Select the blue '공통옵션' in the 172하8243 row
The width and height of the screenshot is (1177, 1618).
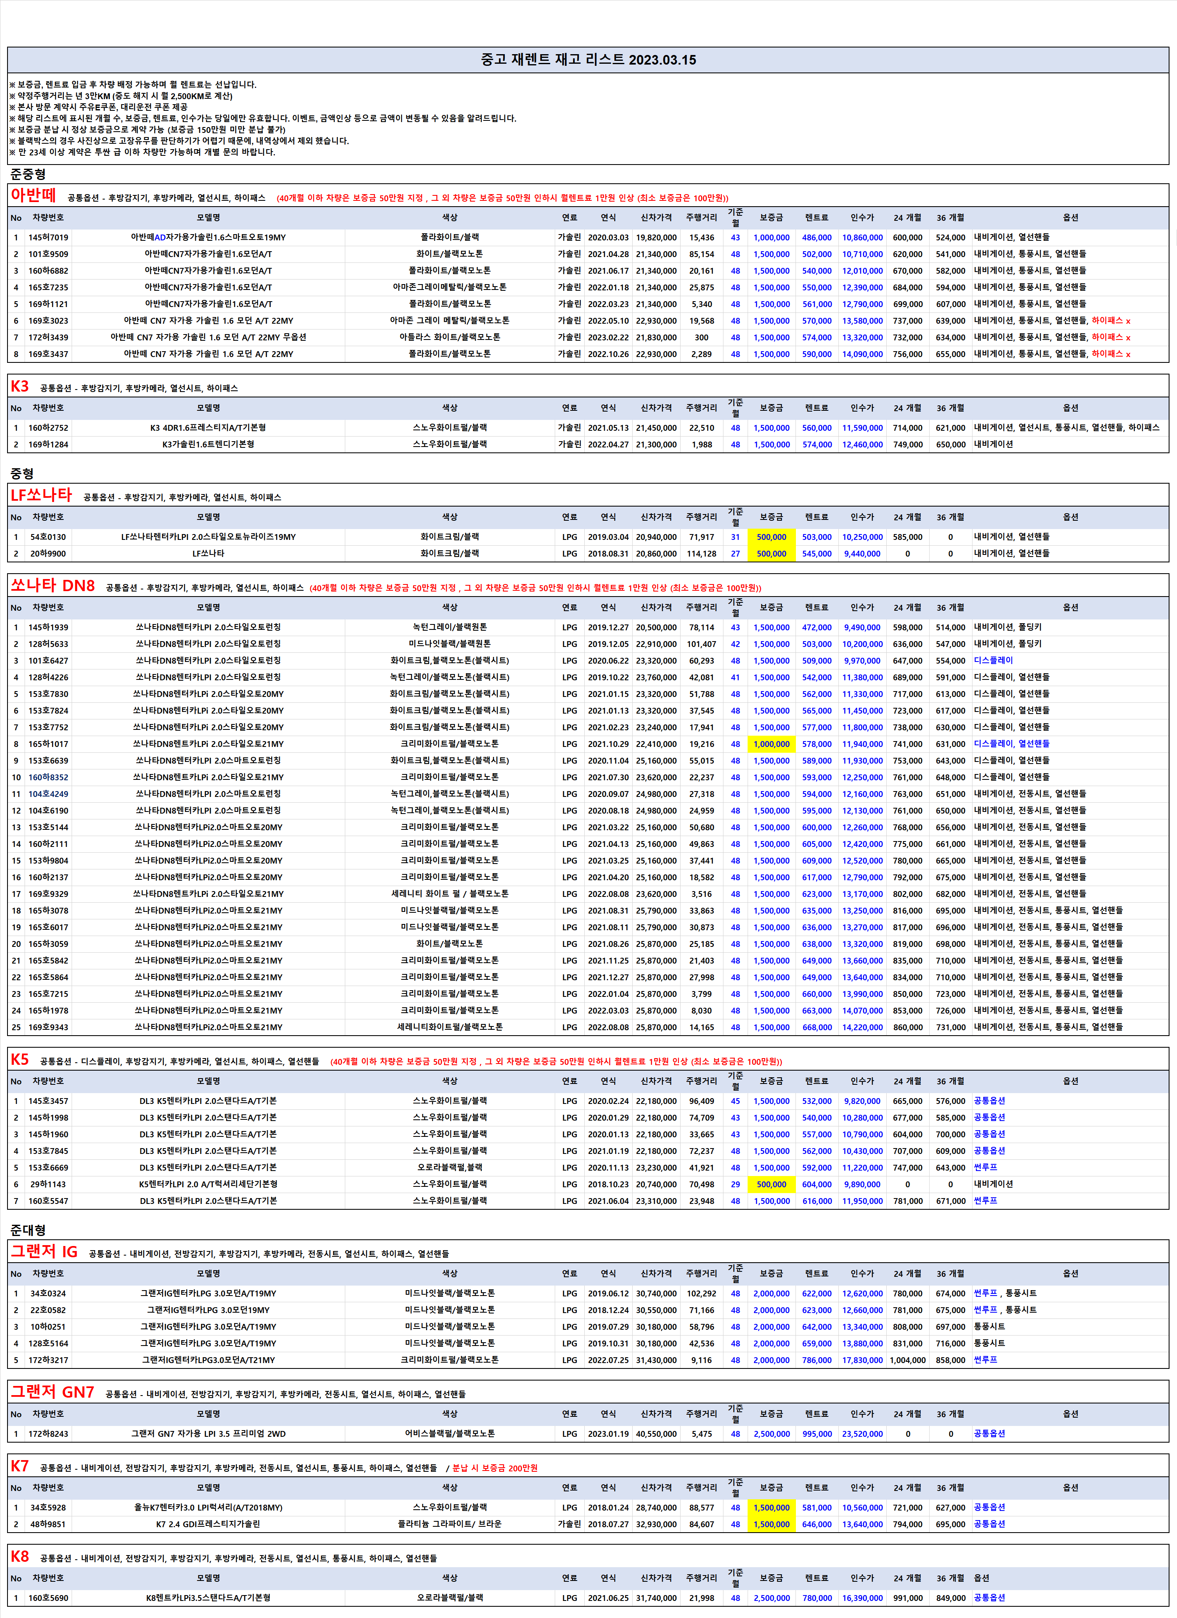pyautogui.click(x=990, y=1434)
